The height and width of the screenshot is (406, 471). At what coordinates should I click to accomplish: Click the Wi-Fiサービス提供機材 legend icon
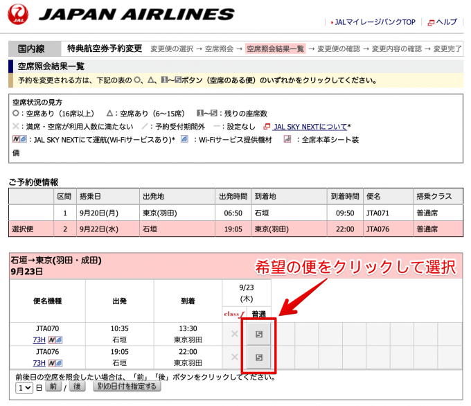coord(184,139)
